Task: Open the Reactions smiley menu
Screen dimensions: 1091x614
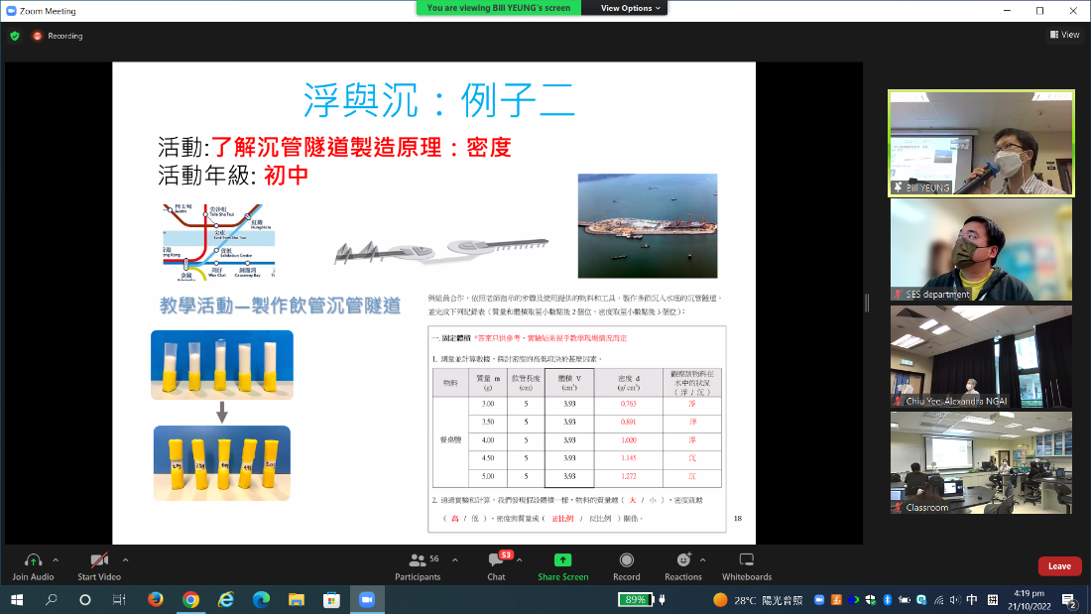Action: 682,560
